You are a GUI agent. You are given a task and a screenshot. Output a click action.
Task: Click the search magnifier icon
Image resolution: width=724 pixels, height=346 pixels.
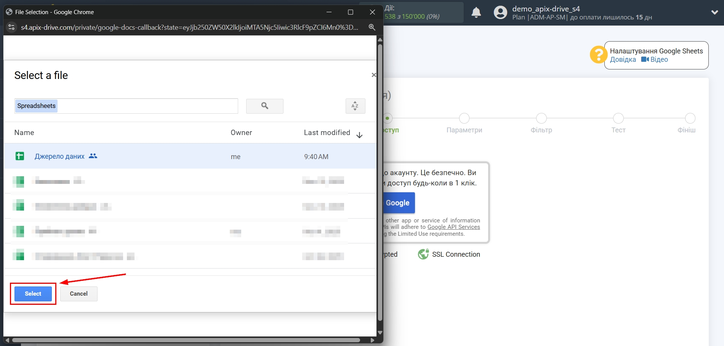pyautogui.click(x=264, y=106)
